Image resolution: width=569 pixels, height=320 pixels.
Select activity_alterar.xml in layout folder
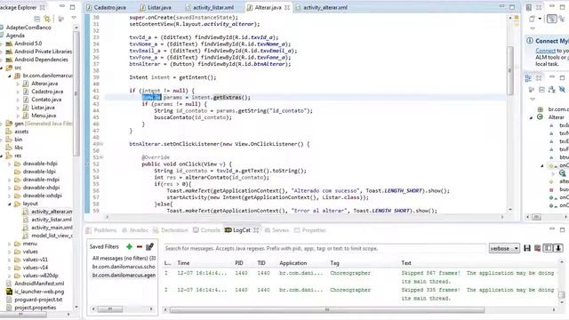coord(52,212)
